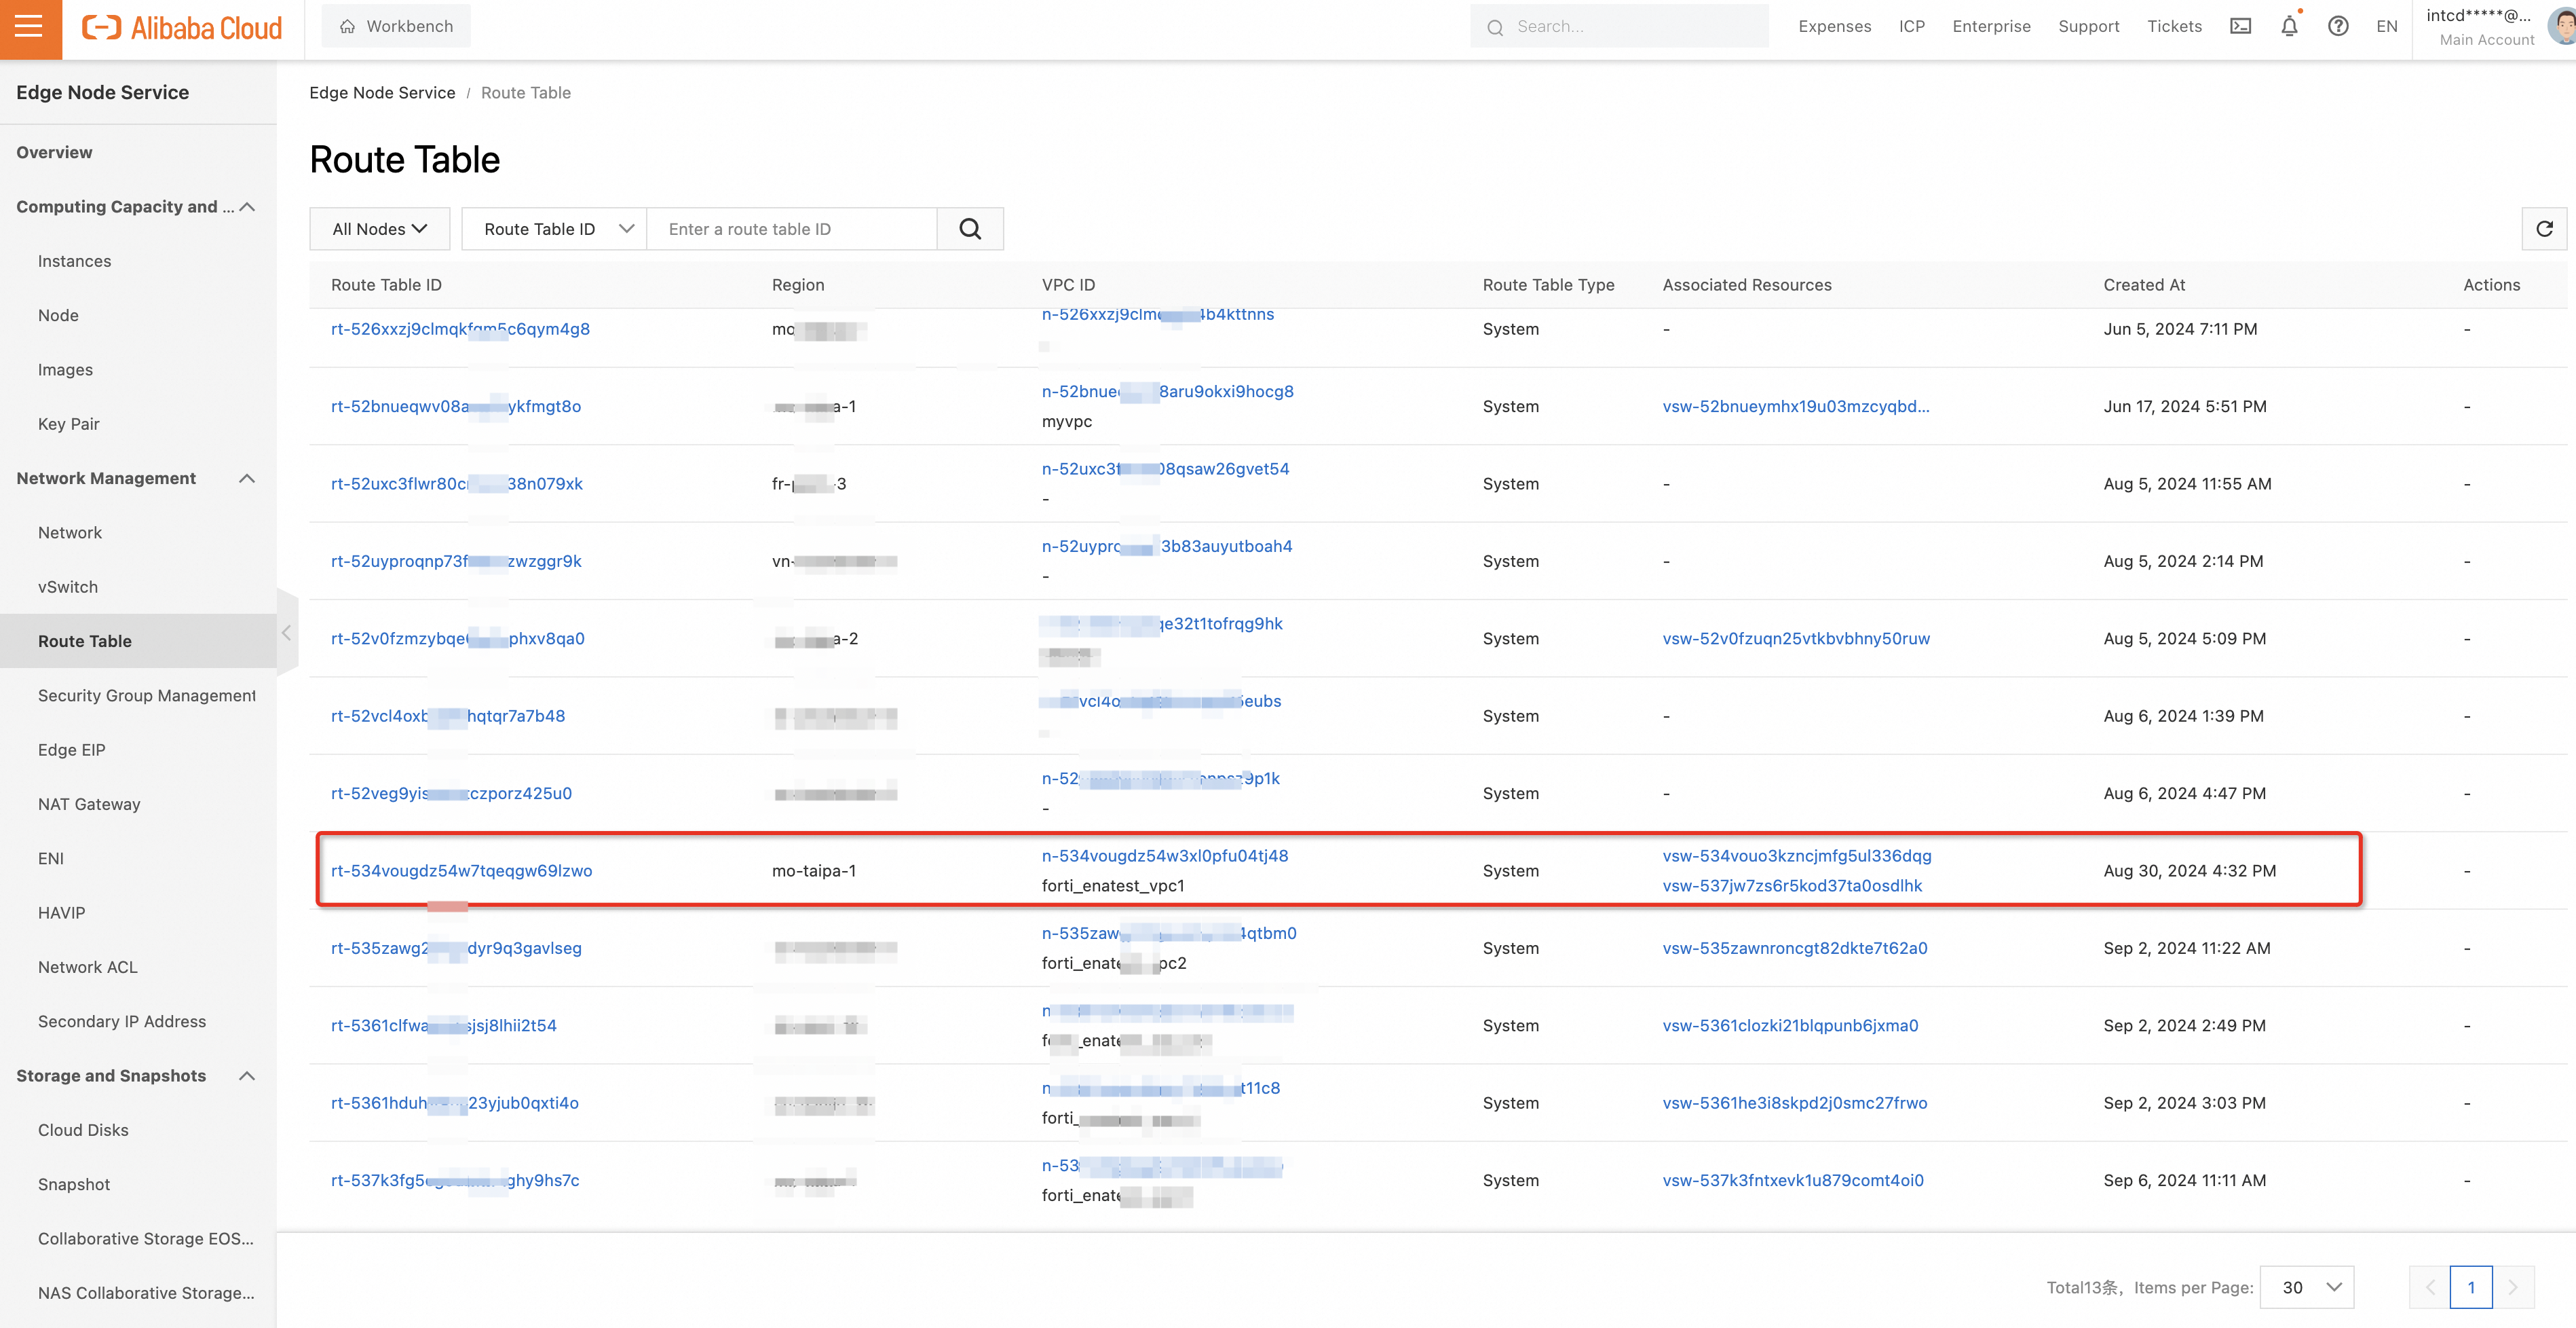Click the account avatar picture
This screenshot has width=2576, height=1328.
(2562, 27)
